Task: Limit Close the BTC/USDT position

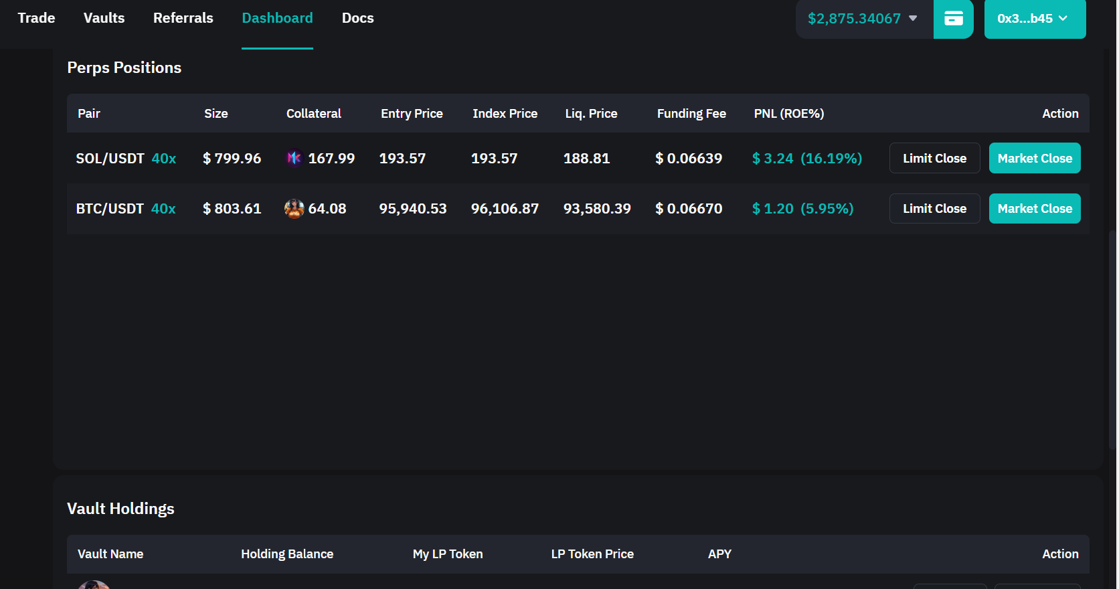Action: tap(934, 209)
